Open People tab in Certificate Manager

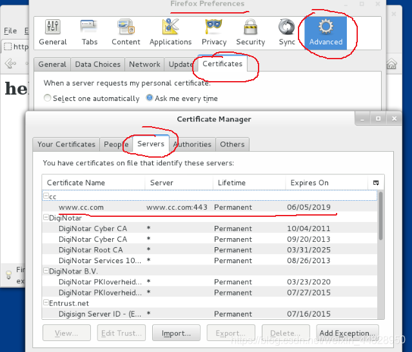click(x=116, y=144)
